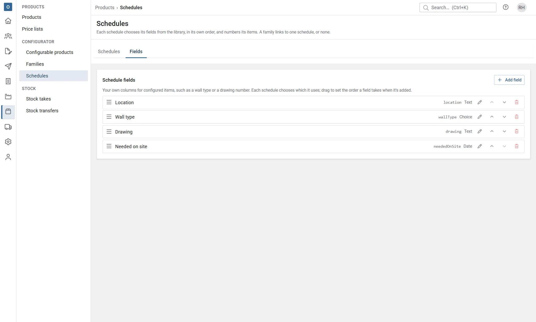
Task: Grab the Location row drag handle
Action: pyautogui.click(x=109, y=102)
